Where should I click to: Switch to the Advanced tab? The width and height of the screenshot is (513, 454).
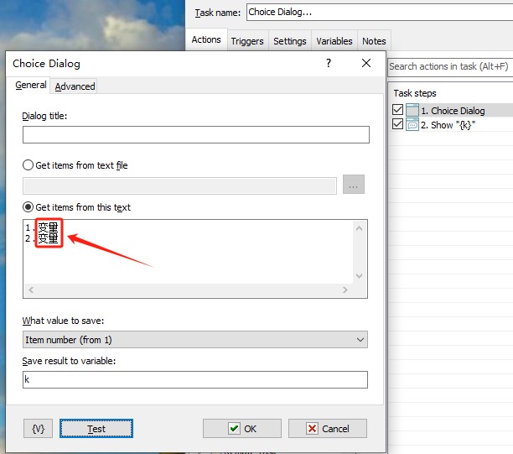75,86
